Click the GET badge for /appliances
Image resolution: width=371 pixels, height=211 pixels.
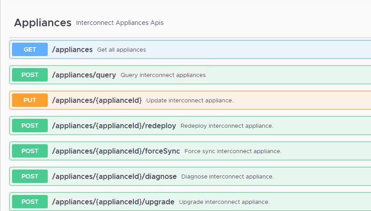pyautogui.click(x=30, y=49)
